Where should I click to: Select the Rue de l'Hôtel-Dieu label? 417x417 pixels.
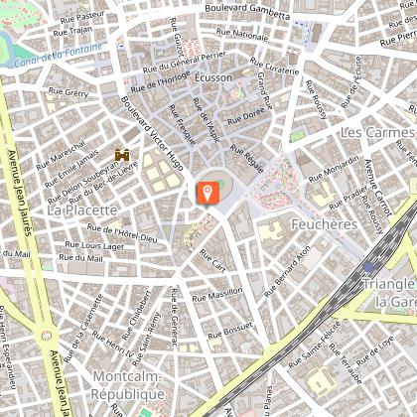(x=122, y=233)
